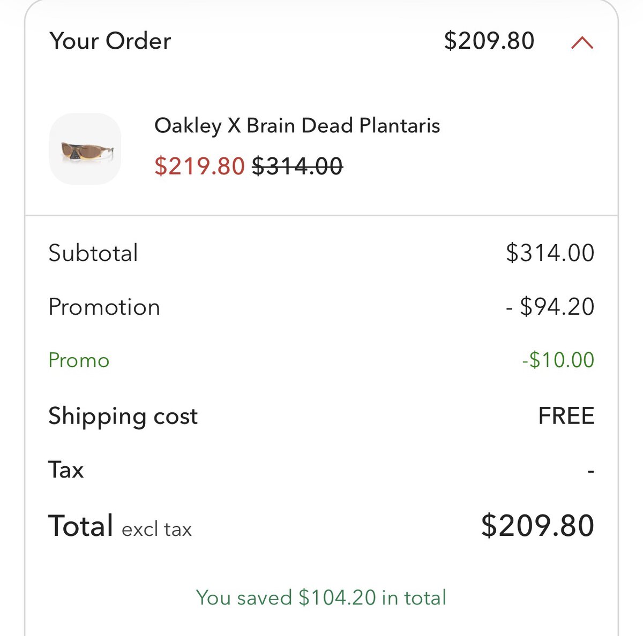
Task: Click the $314.00 subtotal amount
Action: (x=550, y=253)
